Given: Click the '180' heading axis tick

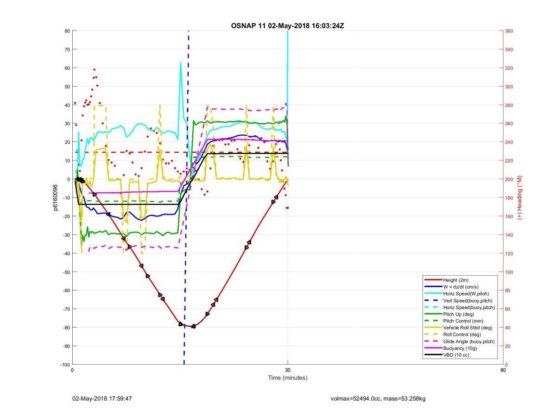Looking at the screenshot, I should pyautogui.click(x=509, y=198).
